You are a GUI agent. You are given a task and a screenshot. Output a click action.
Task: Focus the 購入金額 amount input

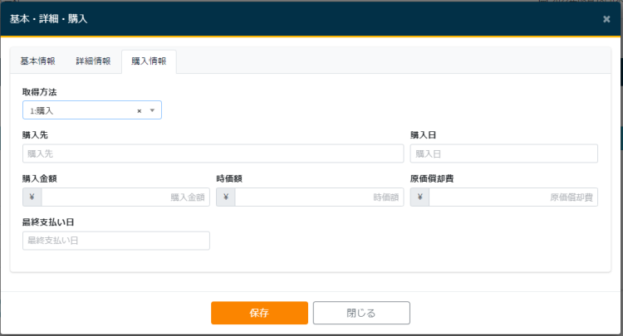[x=125, y=197]
